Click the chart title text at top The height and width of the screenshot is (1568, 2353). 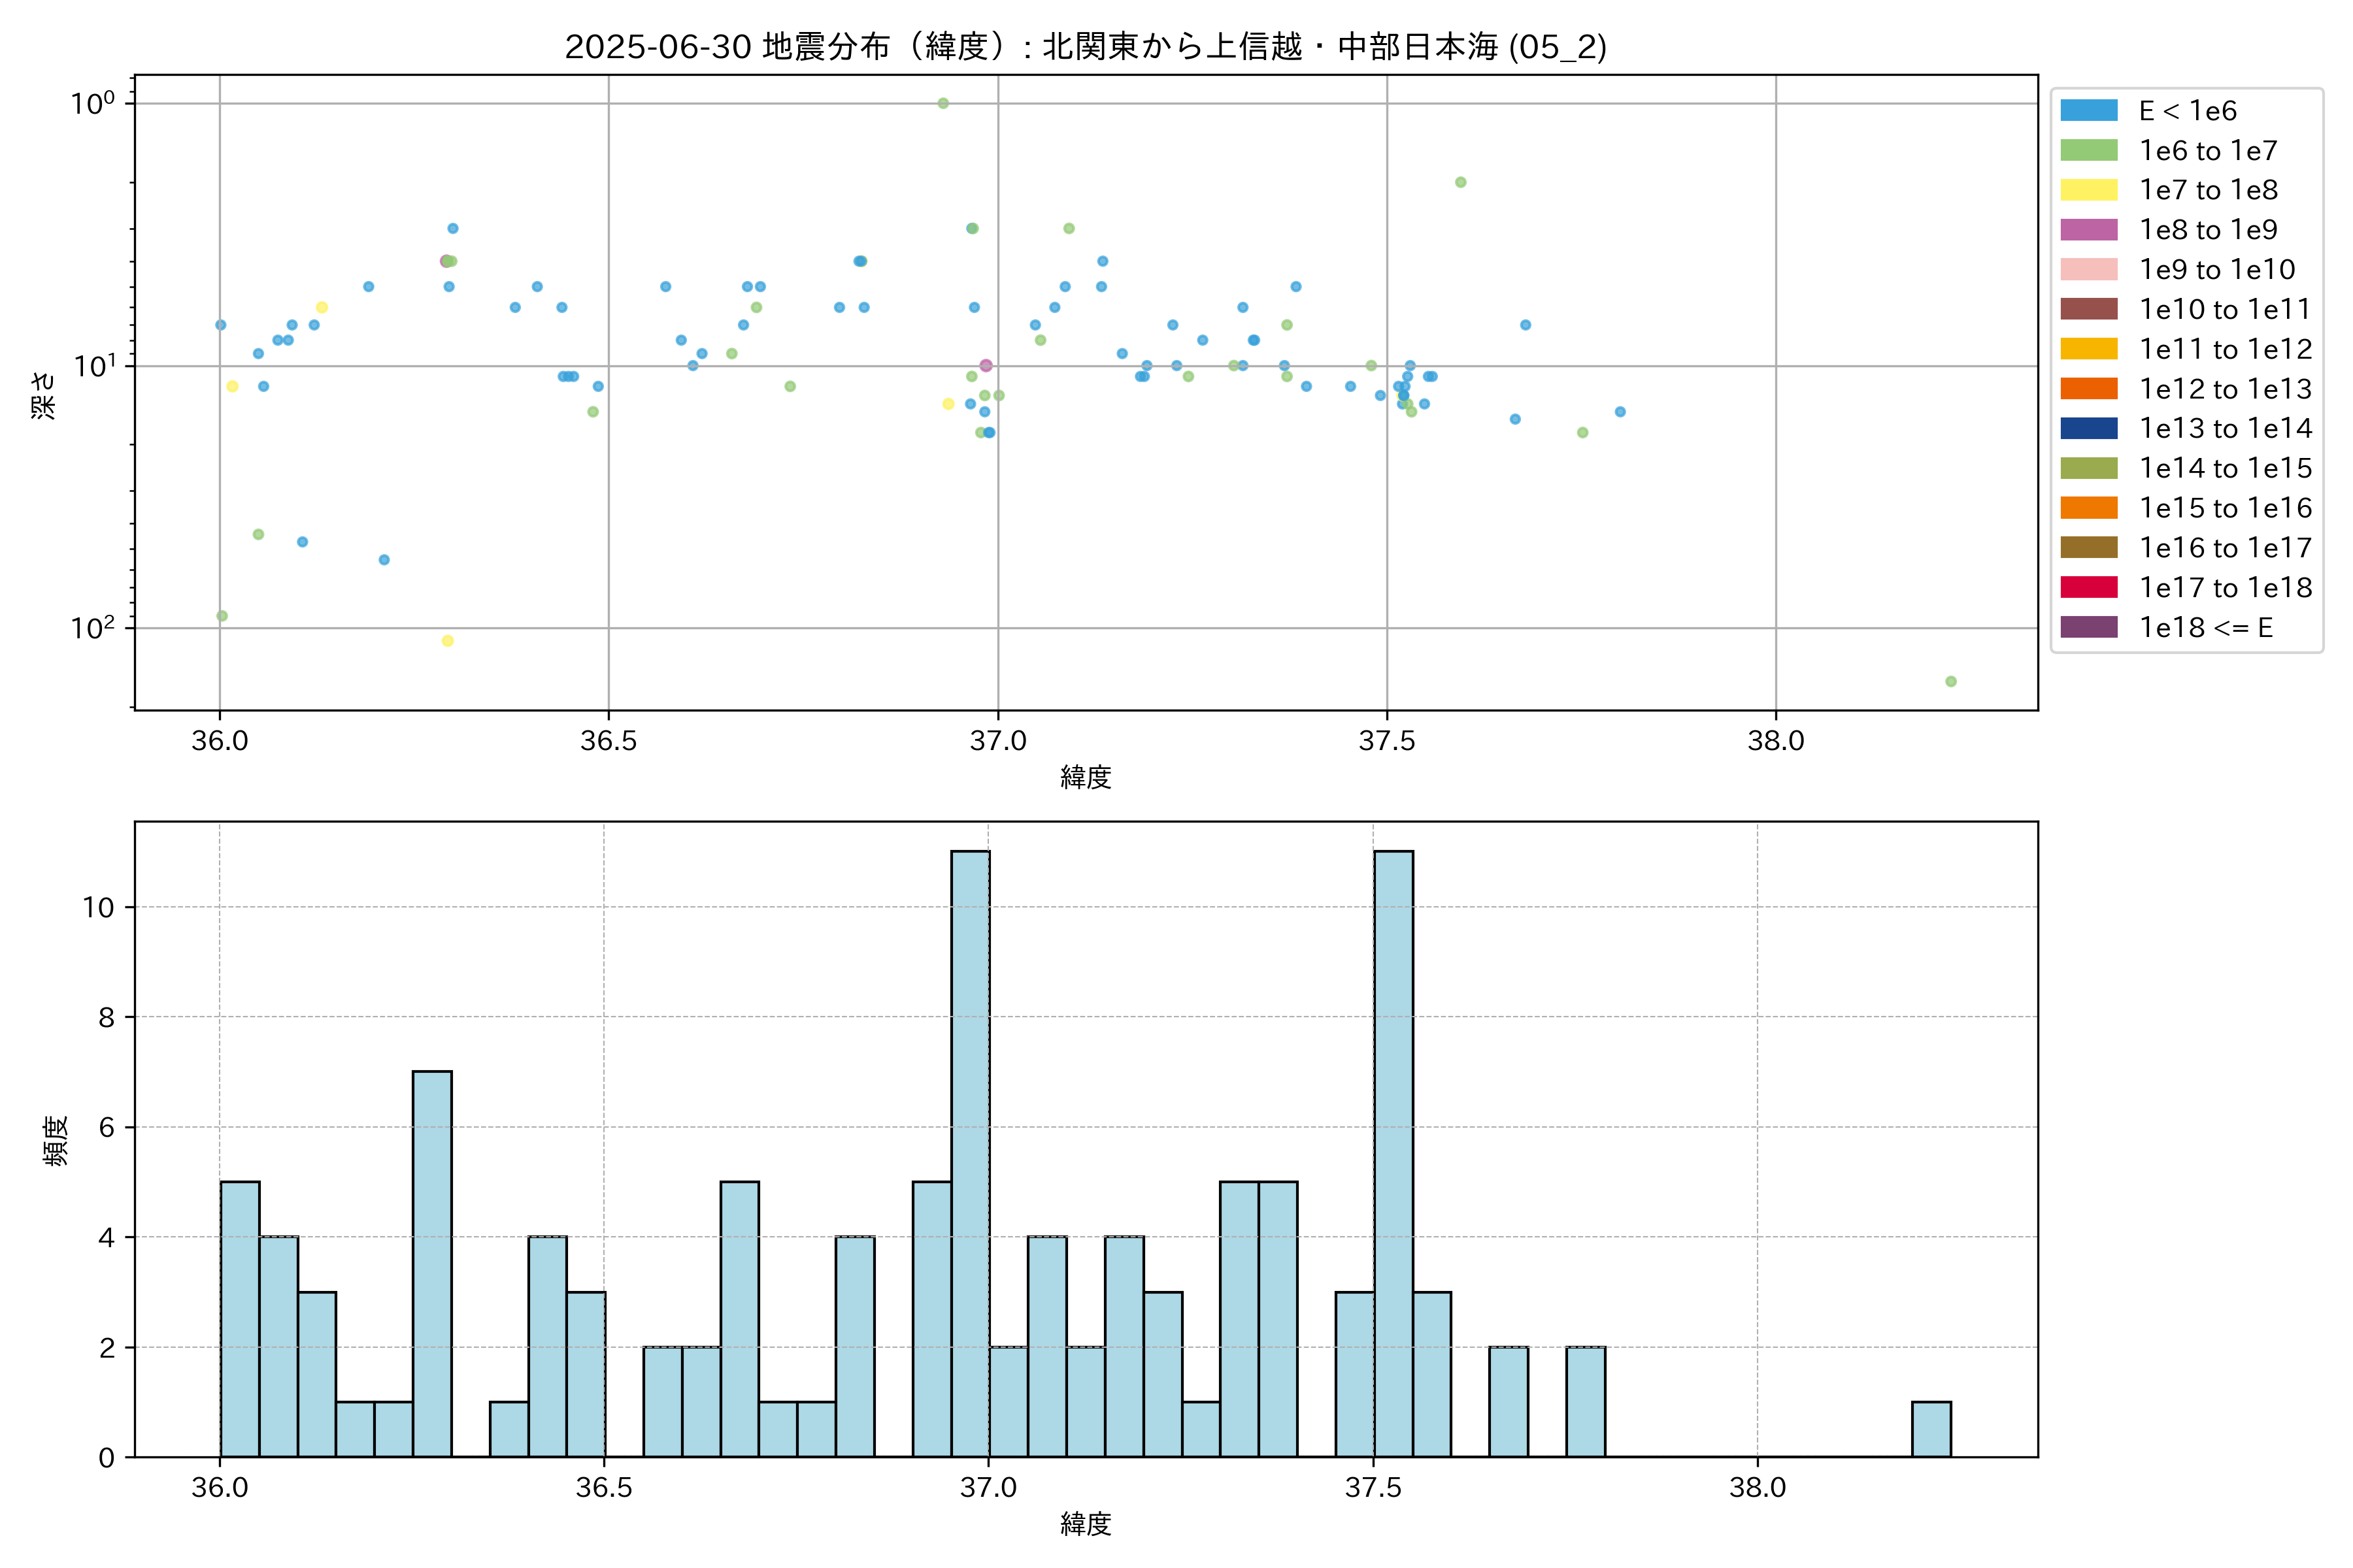pyautogui.click(x=1086, y=46)
